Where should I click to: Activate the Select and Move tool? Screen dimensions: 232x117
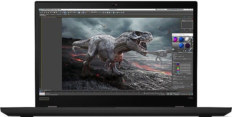coord(63,13)
